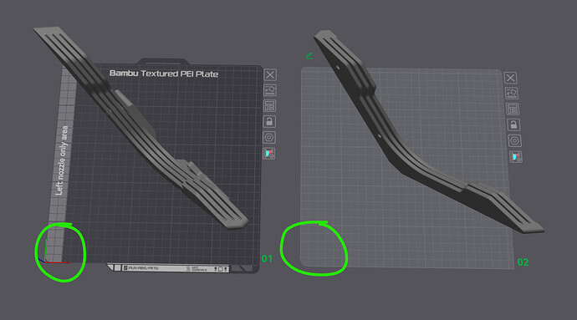Arrange objects on plate 01
577x320 pixels.
coord(270,106)
